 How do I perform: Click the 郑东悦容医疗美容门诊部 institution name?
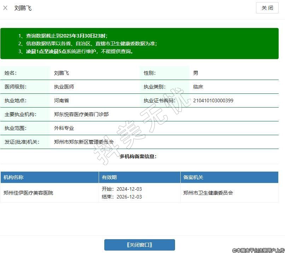tap(81, 114)
